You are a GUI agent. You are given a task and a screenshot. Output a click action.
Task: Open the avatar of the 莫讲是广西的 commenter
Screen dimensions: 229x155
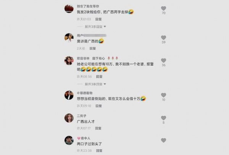[x=69, y=38]
